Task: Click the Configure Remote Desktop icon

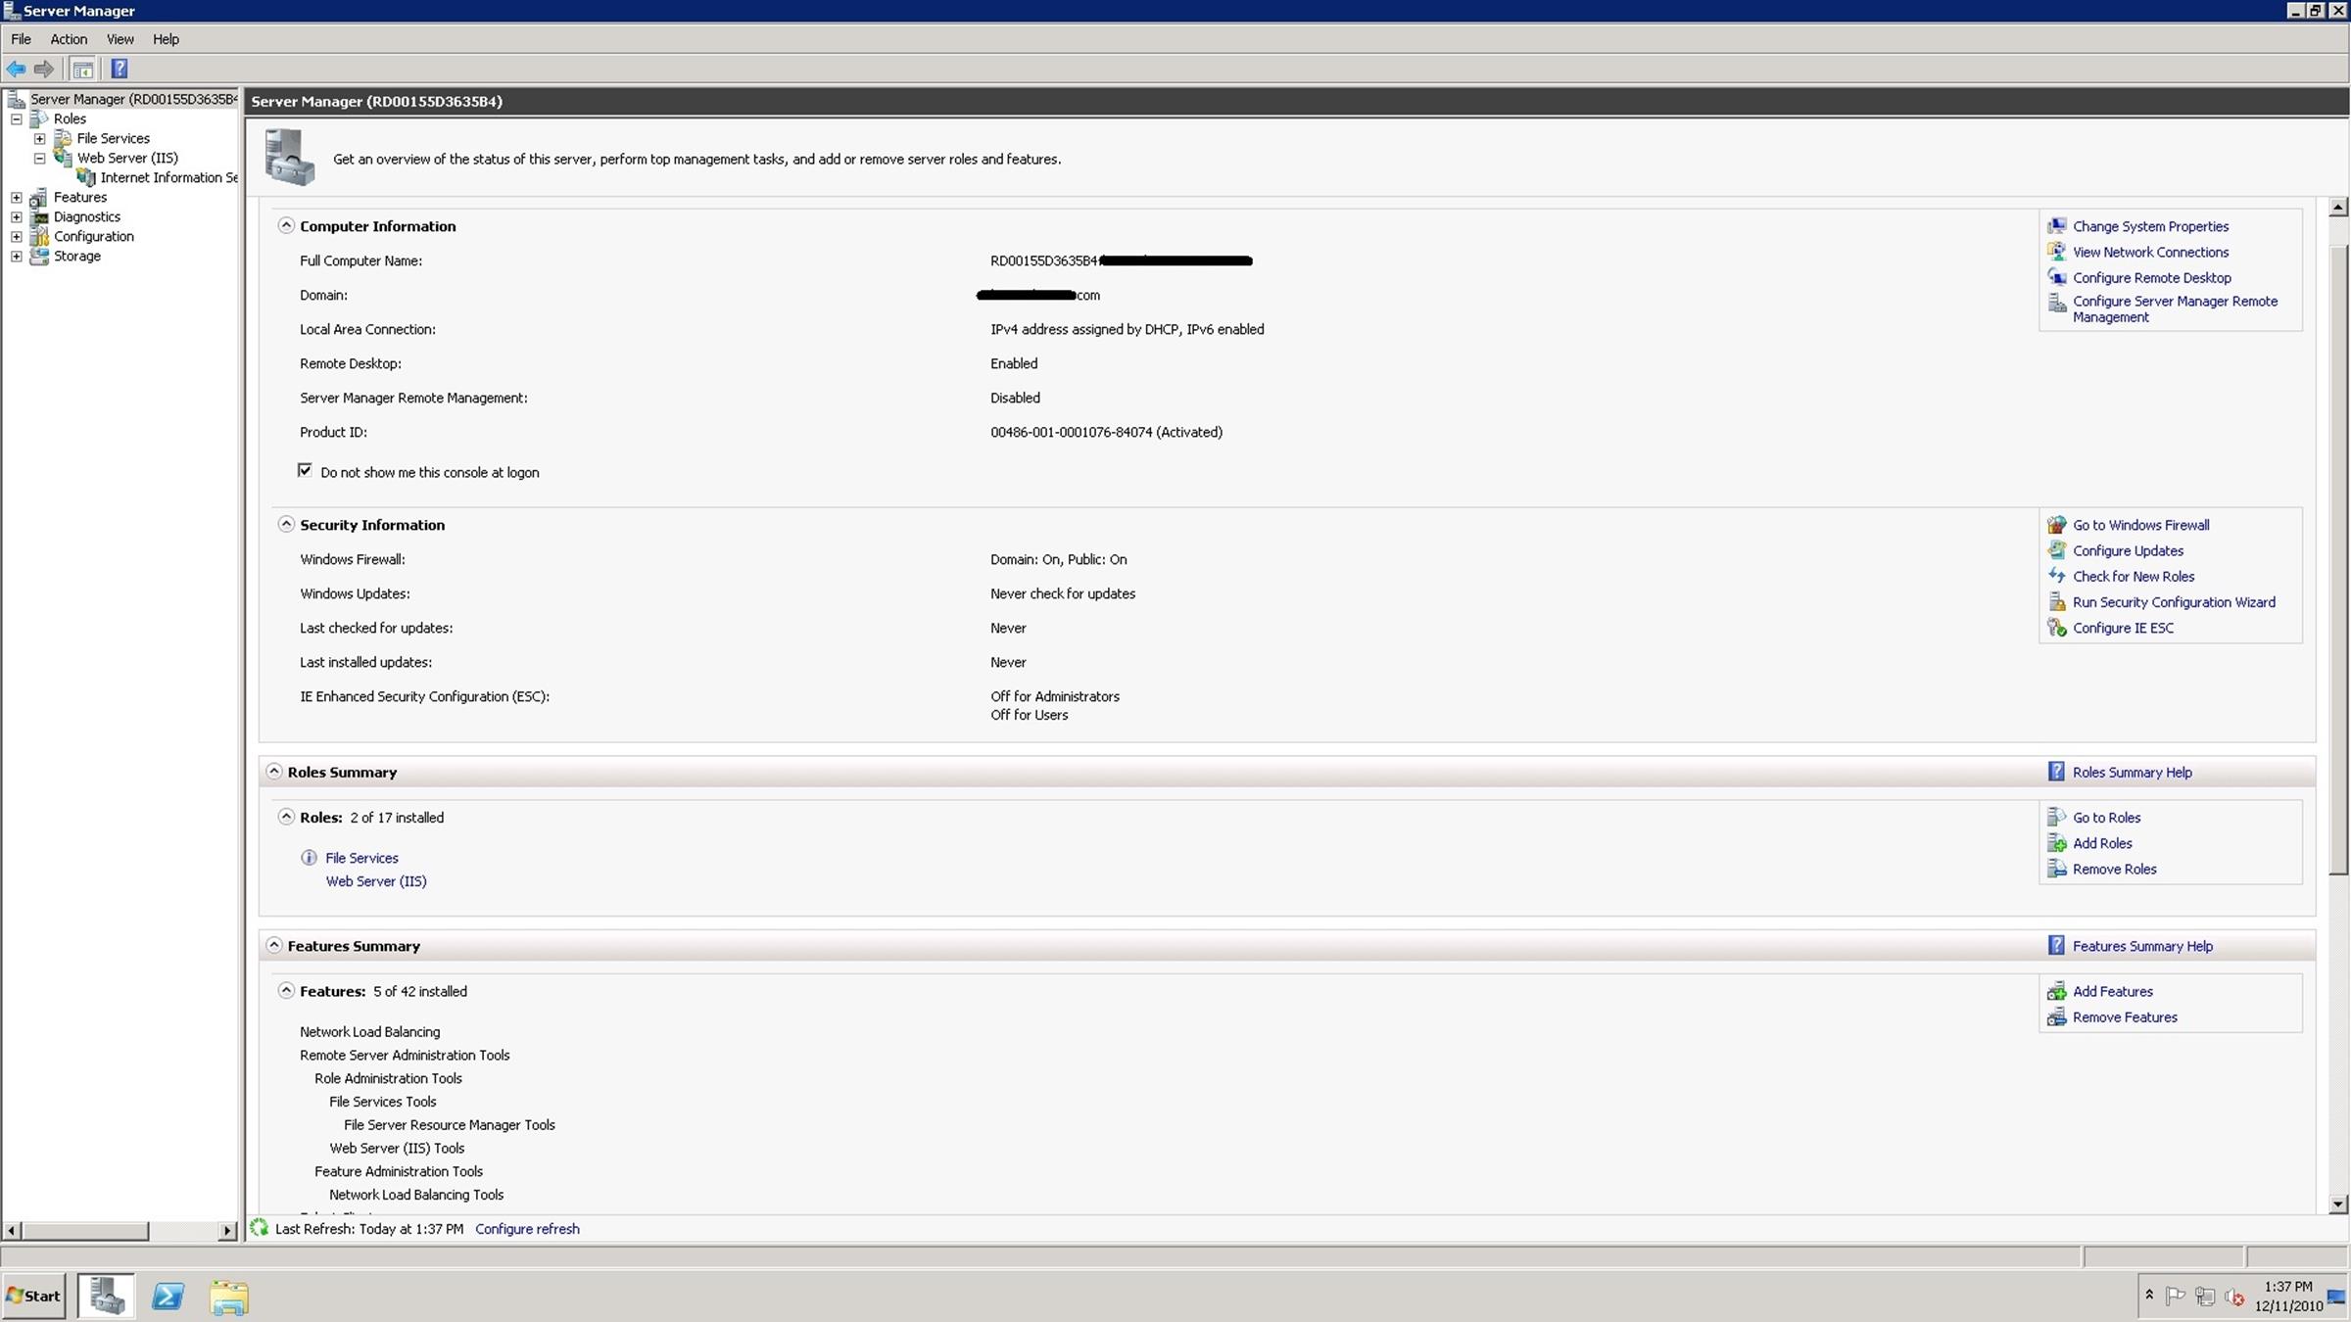Action: point(2057,277)
